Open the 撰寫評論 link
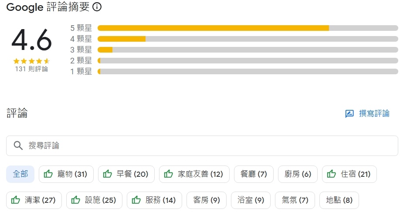The height and width of the screenshot is (212, 400). [x=374, y=114]
